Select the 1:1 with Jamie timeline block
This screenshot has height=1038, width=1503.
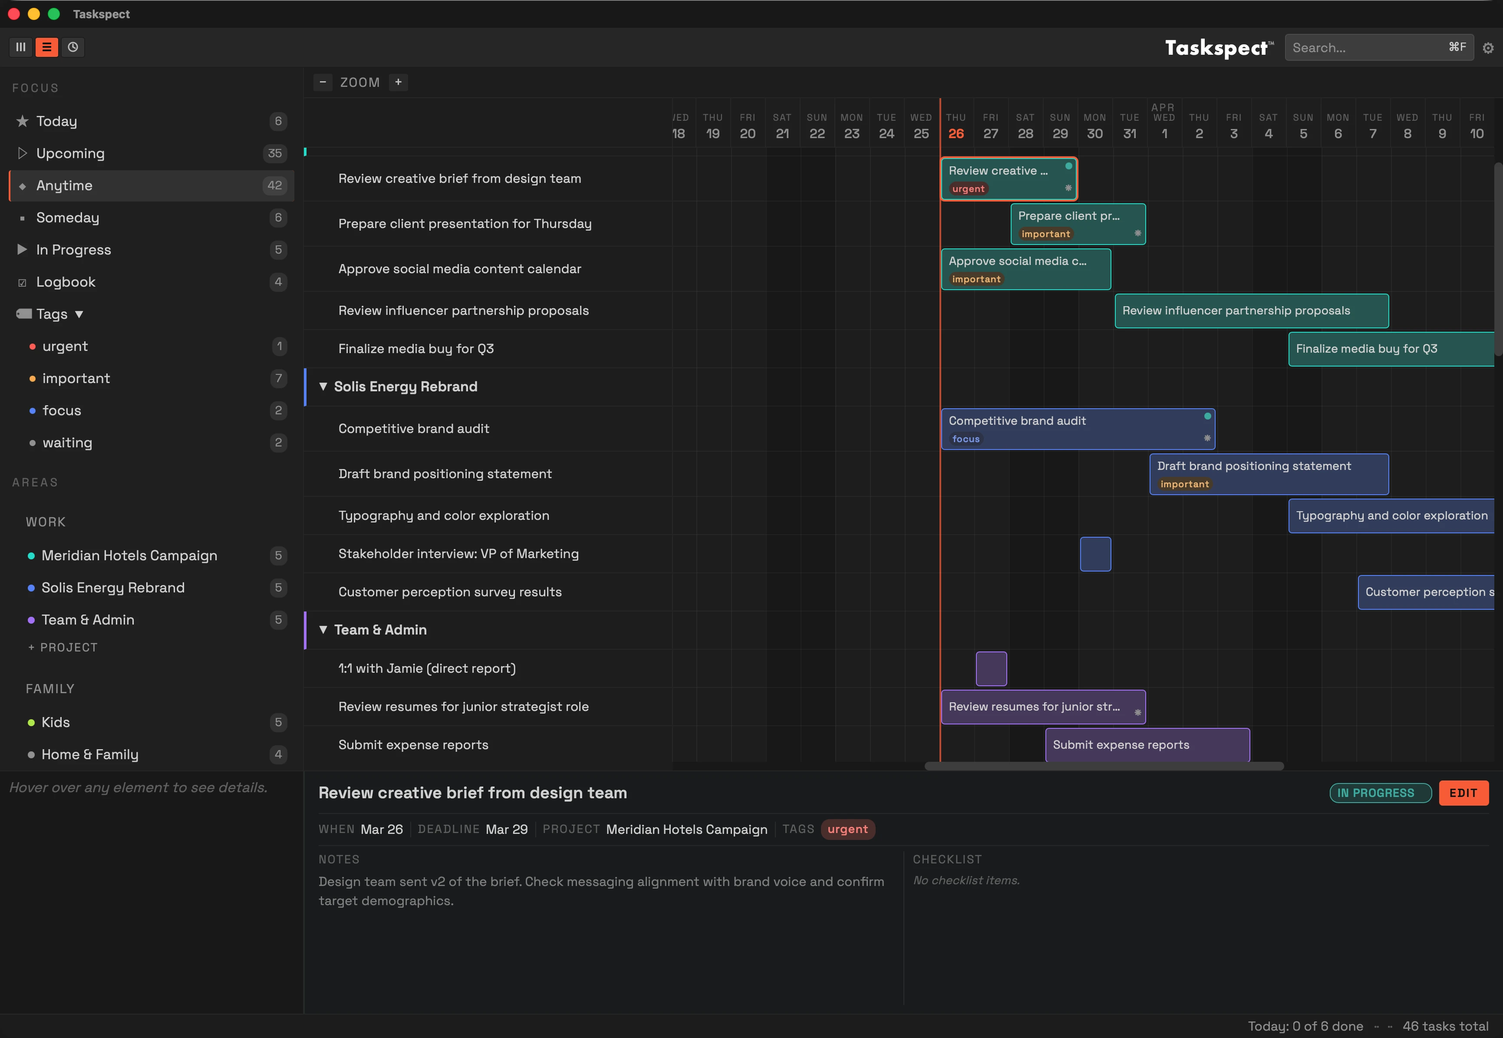[991, 668]
